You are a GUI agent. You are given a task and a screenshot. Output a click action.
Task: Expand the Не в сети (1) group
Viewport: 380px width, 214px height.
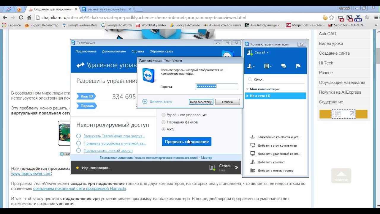[x=247, y=96]
